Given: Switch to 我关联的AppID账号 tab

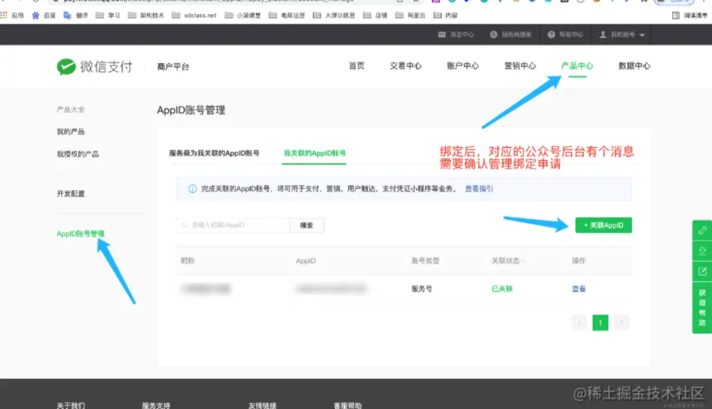Looking at the screenshot, I should 315,153.
